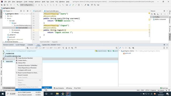171x96 pixels.
Task: Click the IntelliSort arrows icon in log
Action: (69, 48)
